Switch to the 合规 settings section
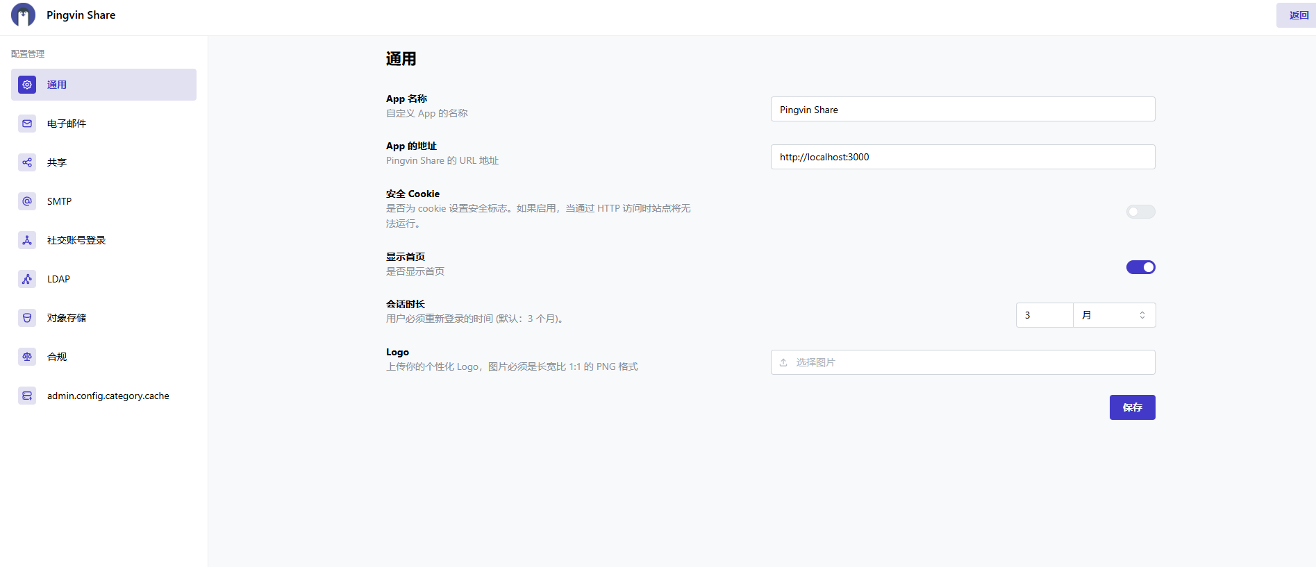This screenshot has height=567, width=1316. (57, 357)
